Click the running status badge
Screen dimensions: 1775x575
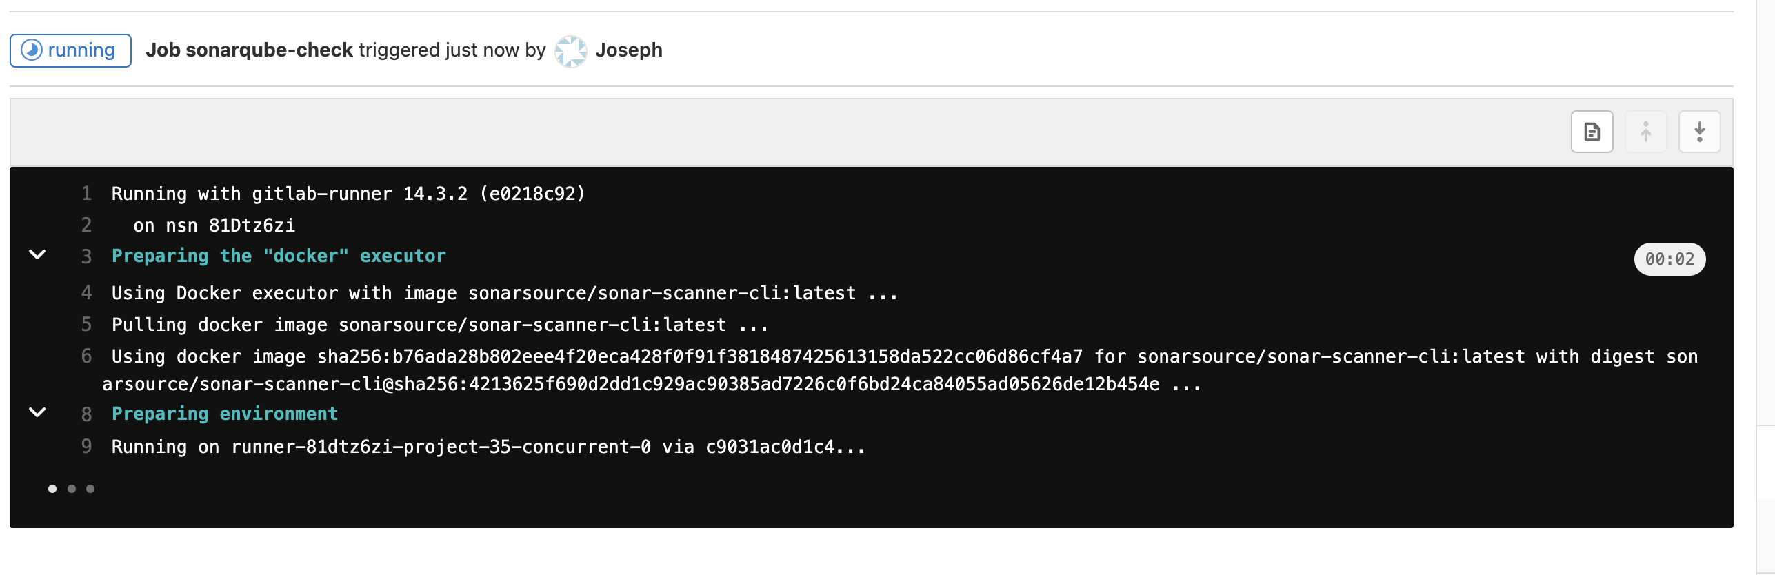70,50
